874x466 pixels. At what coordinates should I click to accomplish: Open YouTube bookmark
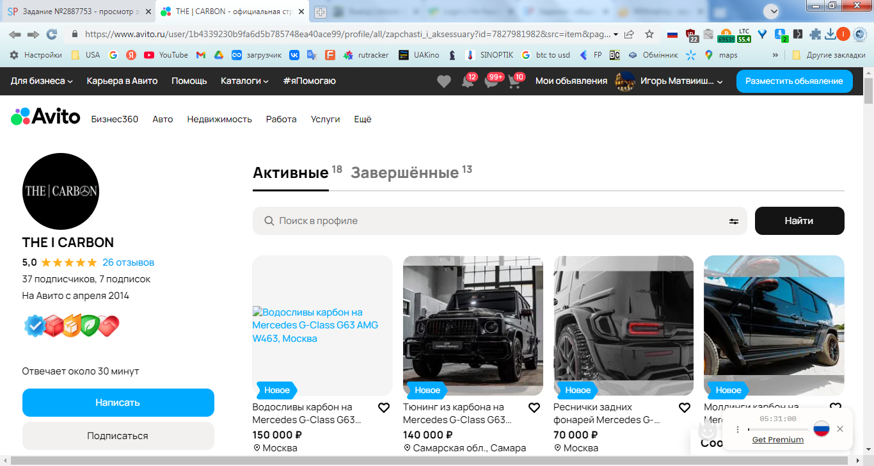coord(166,55)
